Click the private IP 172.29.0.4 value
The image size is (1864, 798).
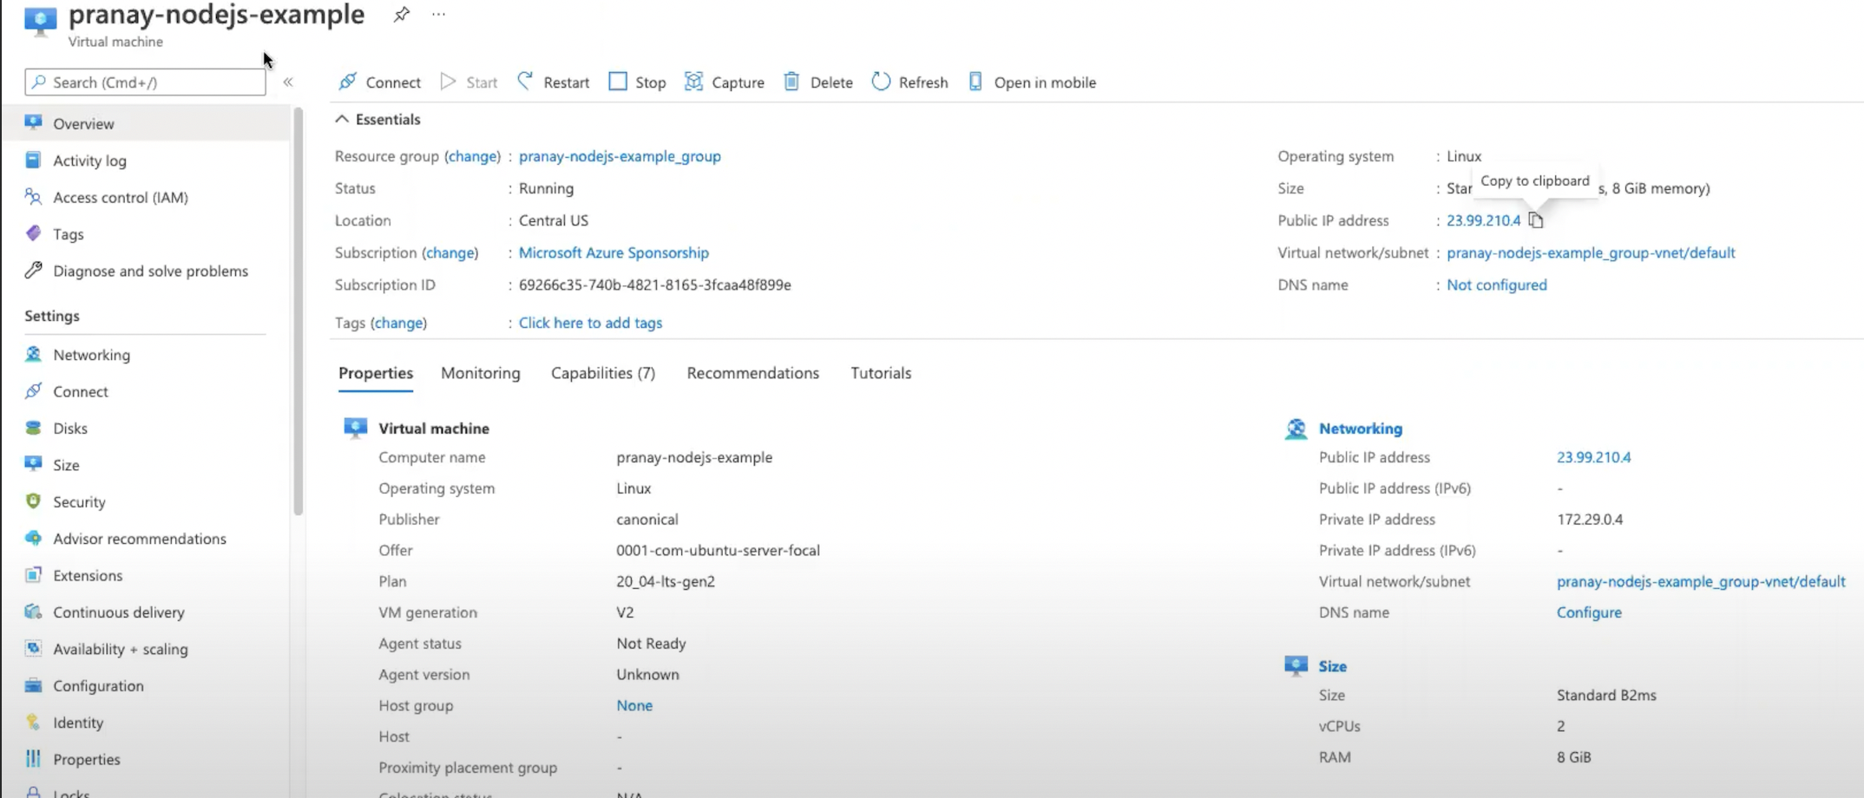coord(1590,520)
